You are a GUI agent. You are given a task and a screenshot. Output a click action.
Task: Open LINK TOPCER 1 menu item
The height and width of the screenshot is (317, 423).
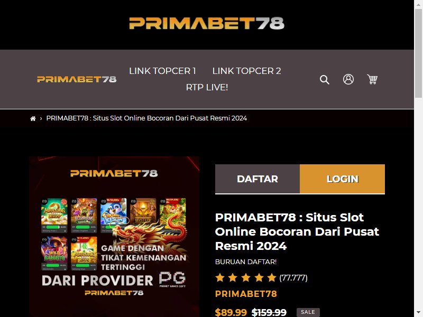[x=162, y=71]
